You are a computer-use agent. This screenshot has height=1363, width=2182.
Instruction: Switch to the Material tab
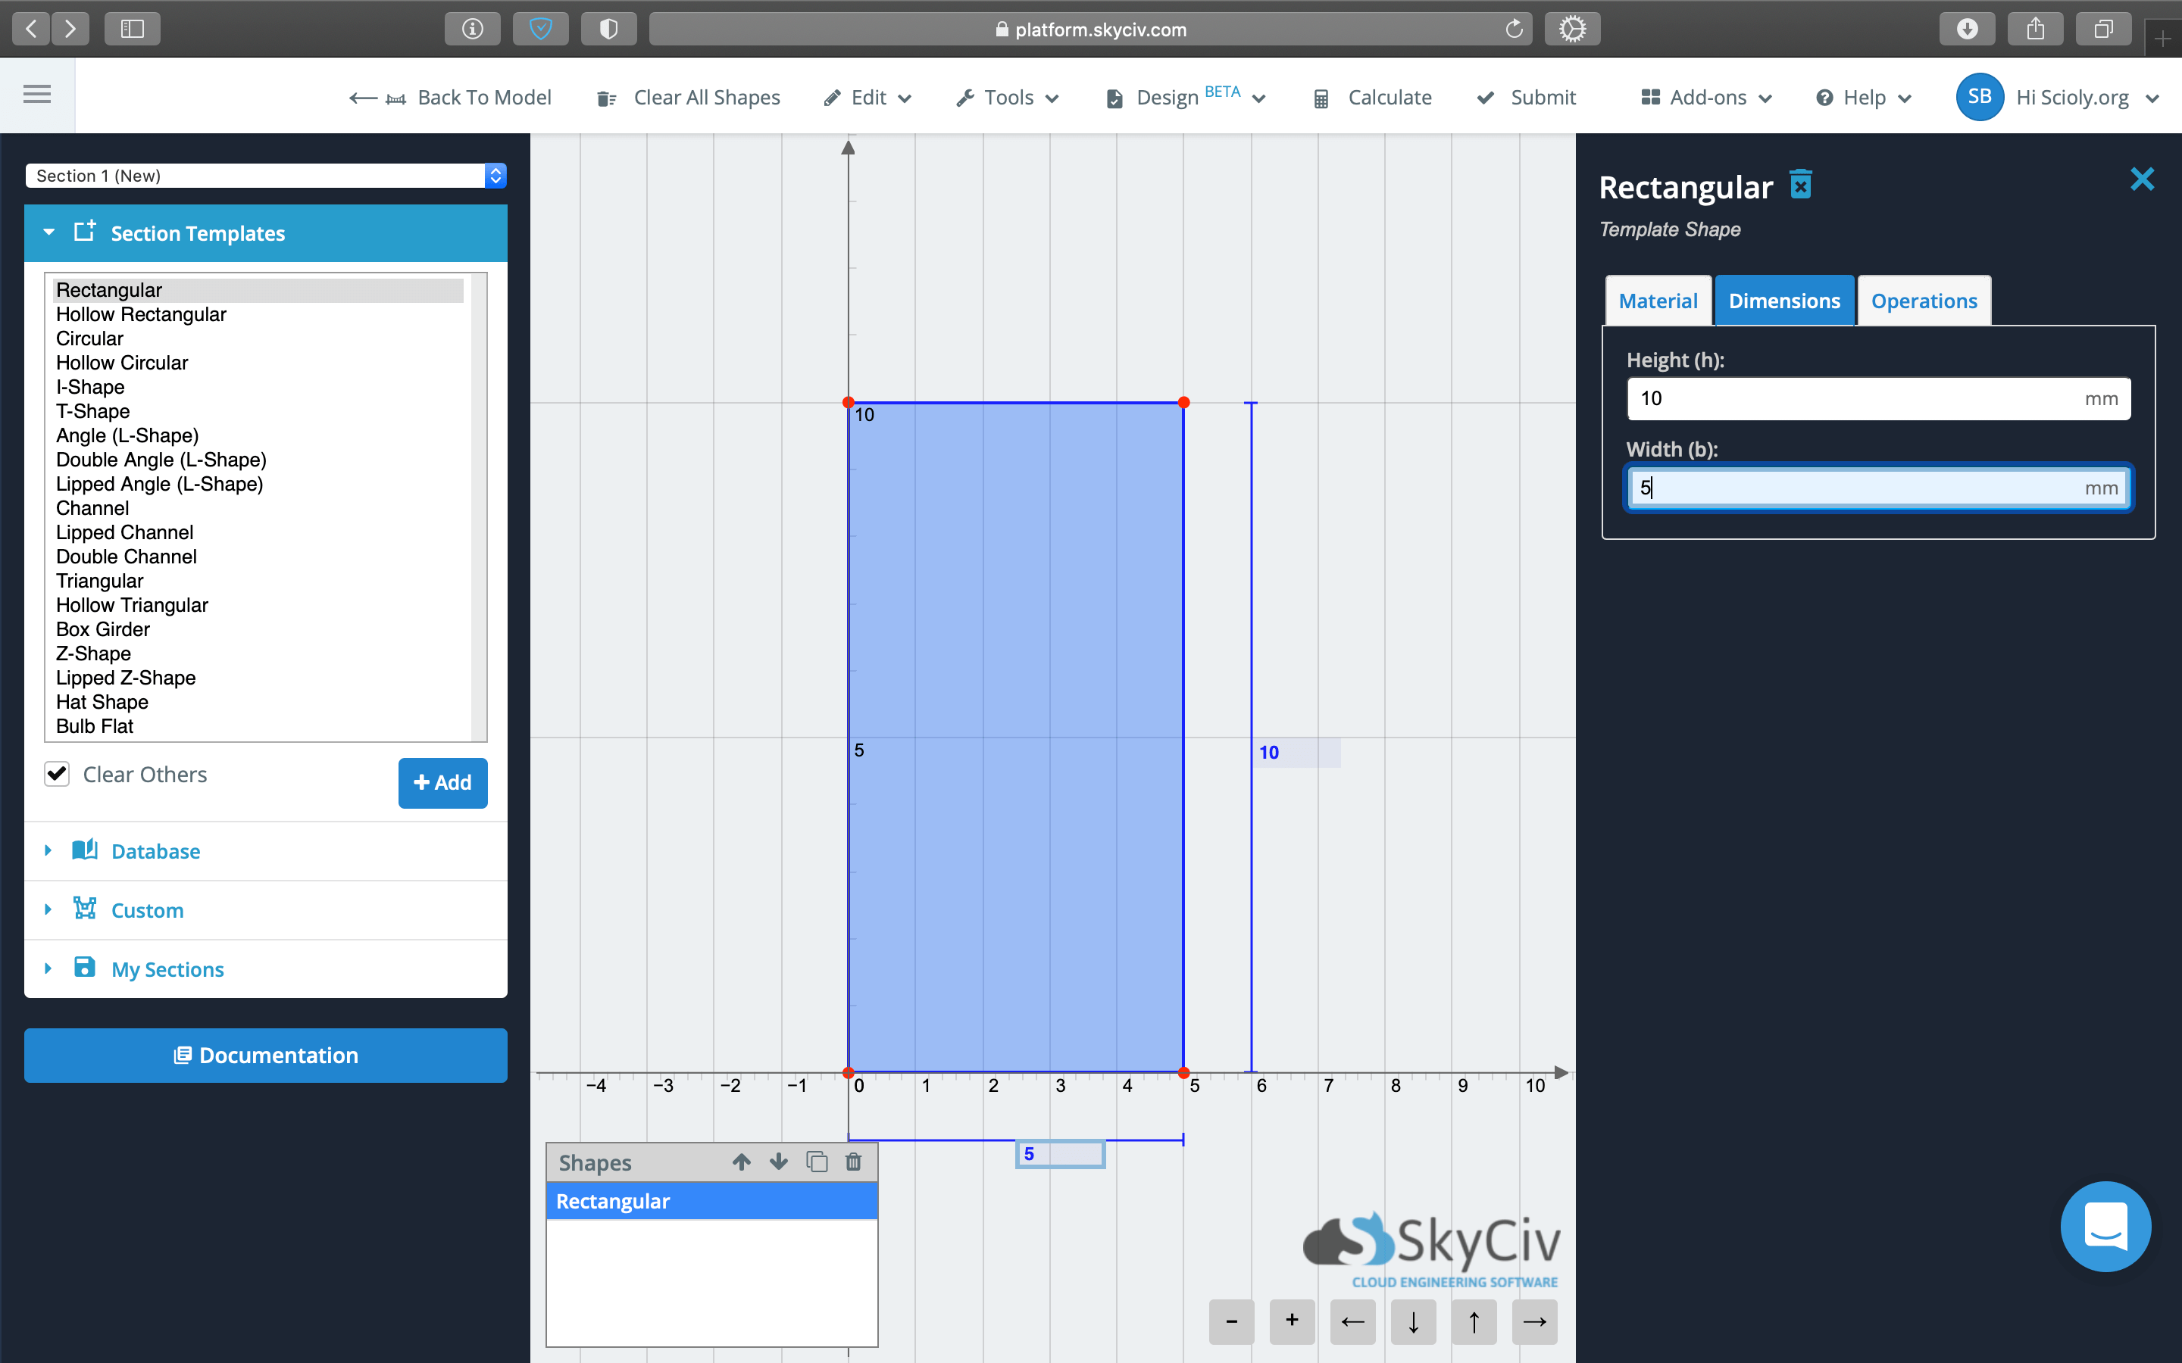(x=1655, y=300)
